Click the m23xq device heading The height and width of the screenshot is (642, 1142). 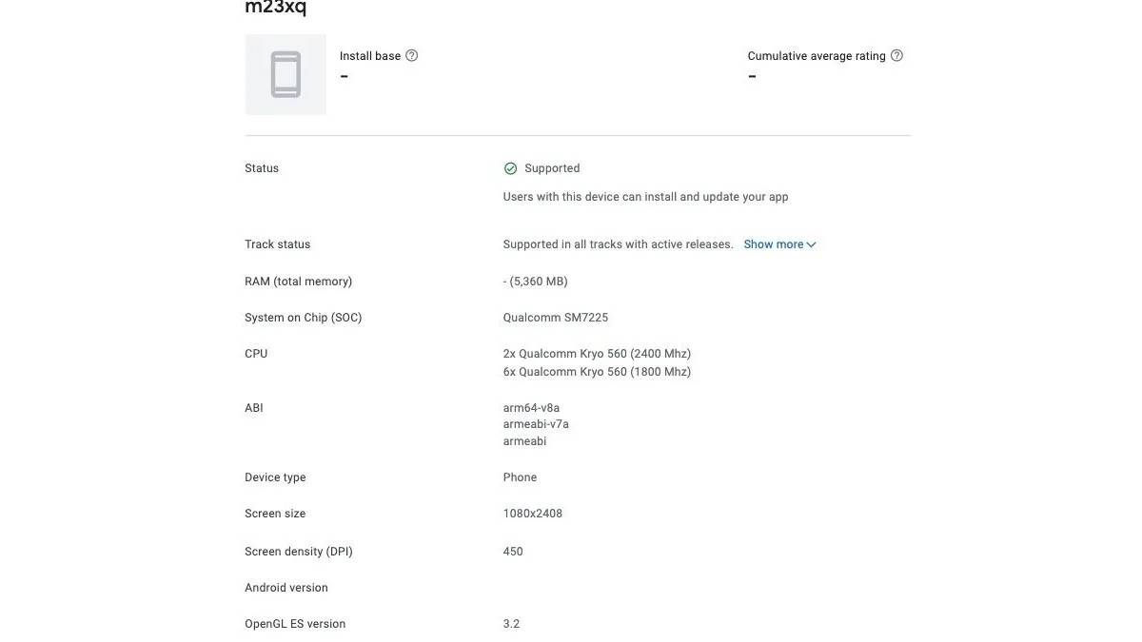point(276,7)
